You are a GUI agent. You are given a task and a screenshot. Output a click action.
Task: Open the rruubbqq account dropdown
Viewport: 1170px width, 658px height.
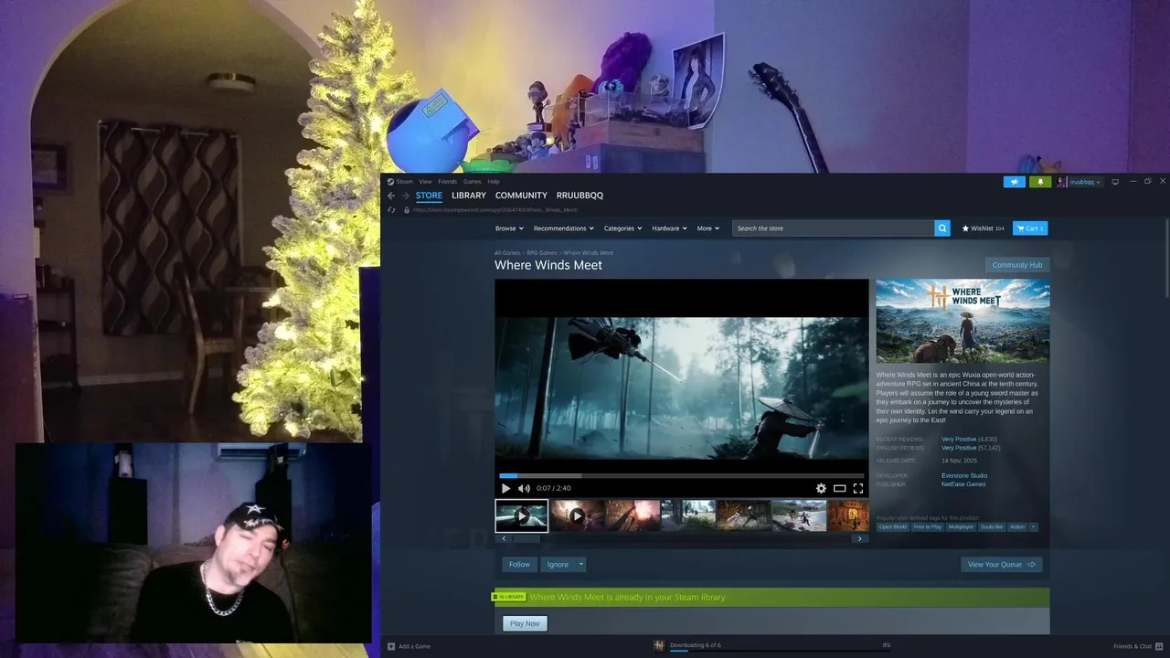1080,182
